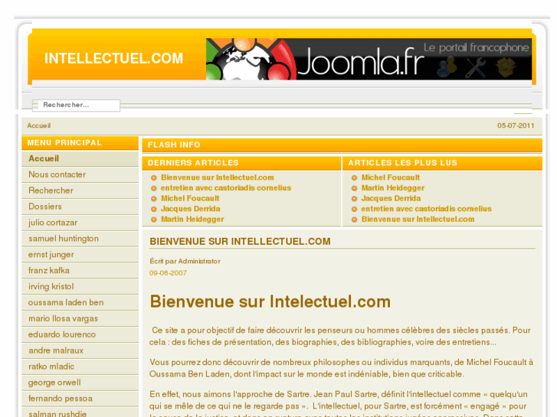Open eduardo lourenco menu entry
The width and height of the screenshot is (557, 417).
click(x=80, y=334)
